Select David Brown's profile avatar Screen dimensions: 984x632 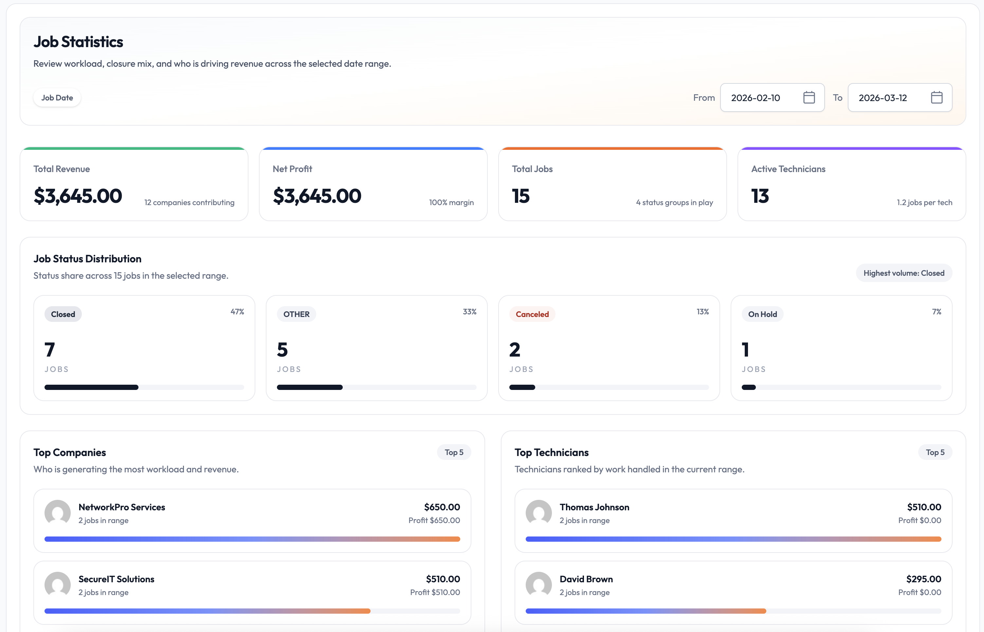[x=539, y=585]
